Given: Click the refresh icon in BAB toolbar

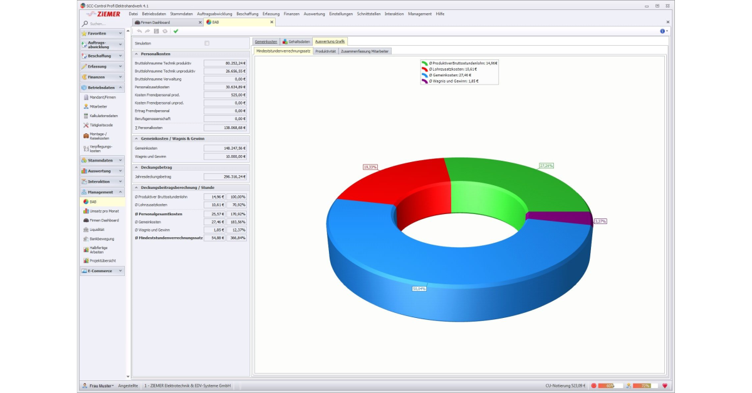Looking at the screenshot, I should pos(165,31).
